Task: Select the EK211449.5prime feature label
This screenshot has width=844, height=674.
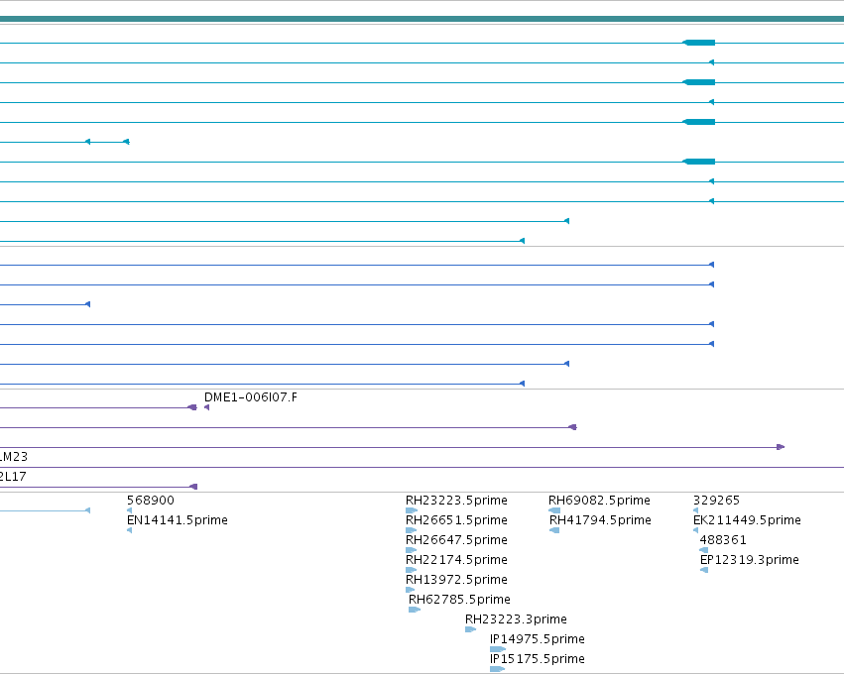Action: click(x=747, y=520)
